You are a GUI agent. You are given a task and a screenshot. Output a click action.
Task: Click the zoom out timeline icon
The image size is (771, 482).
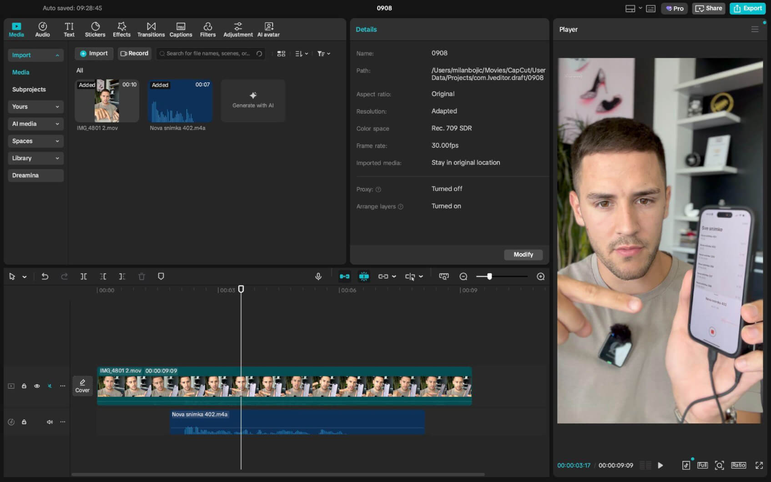464,276
